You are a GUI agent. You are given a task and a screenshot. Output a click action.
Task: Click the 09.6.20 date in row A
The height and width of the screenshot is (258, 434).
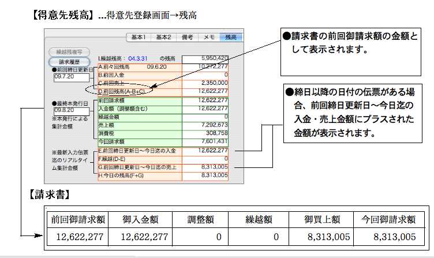156,67
